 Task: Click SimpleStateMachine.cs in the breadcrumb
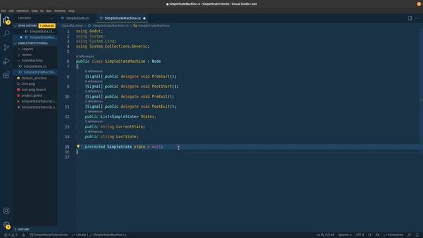point(108,26)
